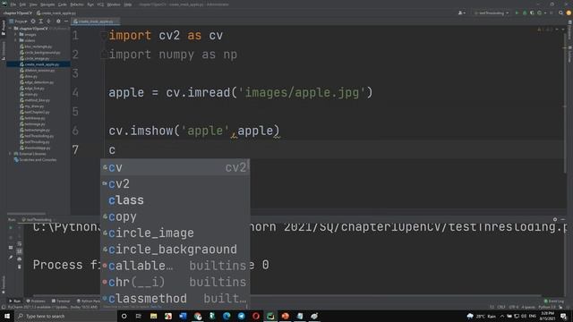
Task: Toggle the Database tool window stripe
Action: pyautogui.click(x=569, y=30)
